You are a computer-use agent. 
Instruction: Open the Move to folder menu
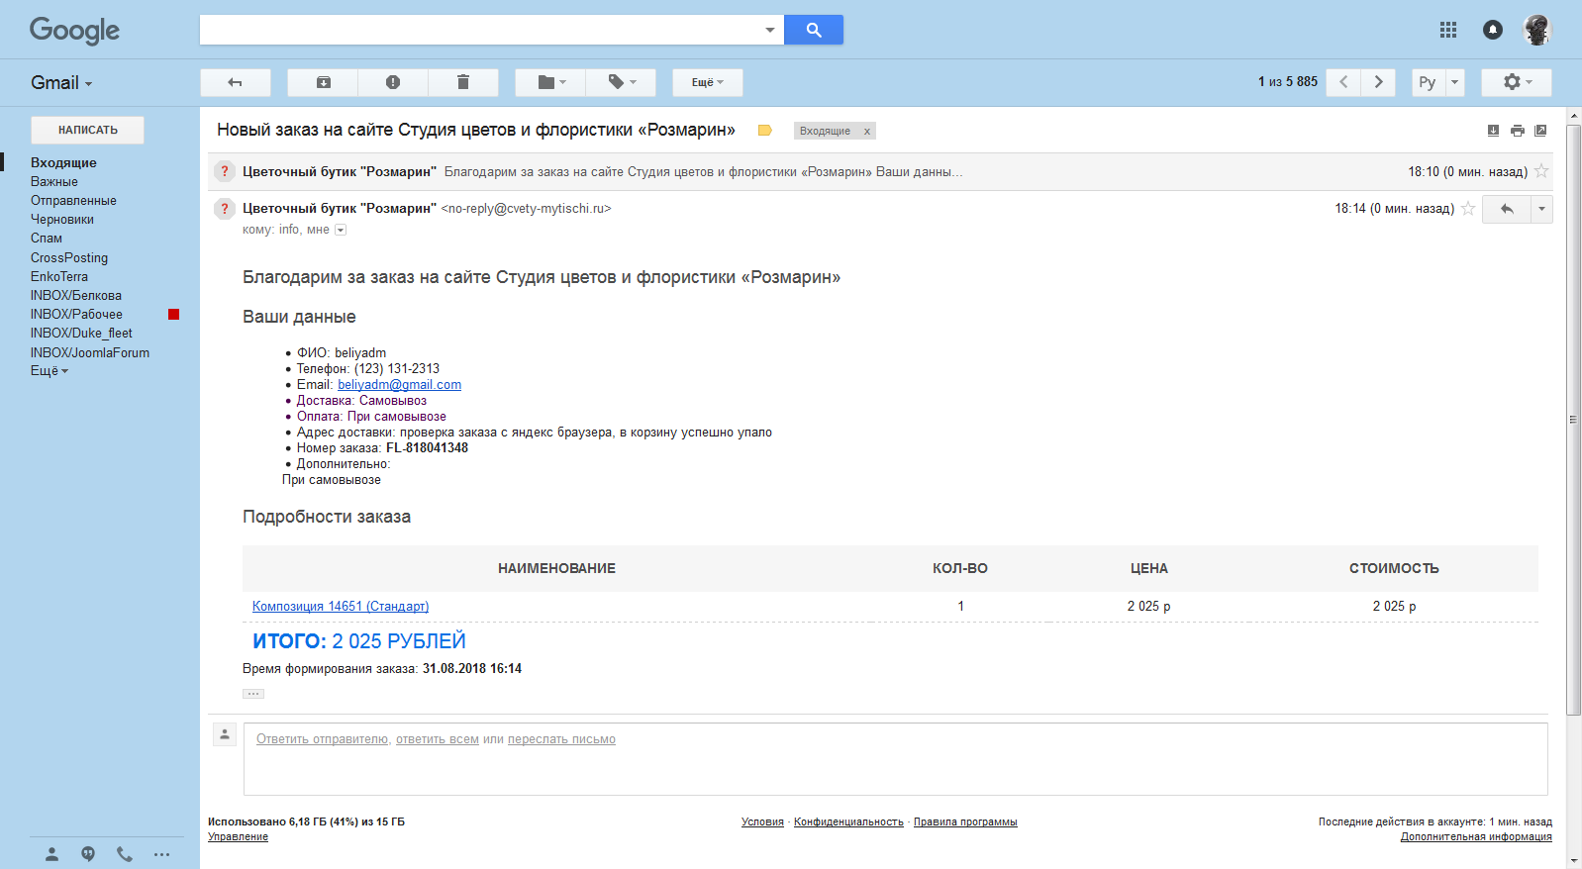550,82
